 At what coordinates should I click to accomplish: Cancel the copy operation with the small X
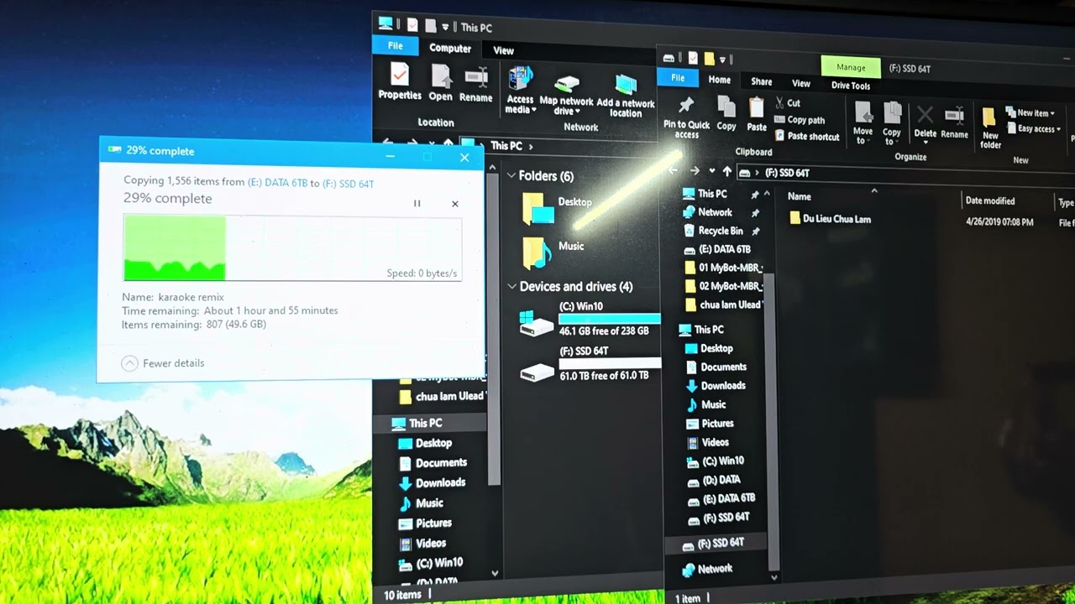click(x=455, y=204)
